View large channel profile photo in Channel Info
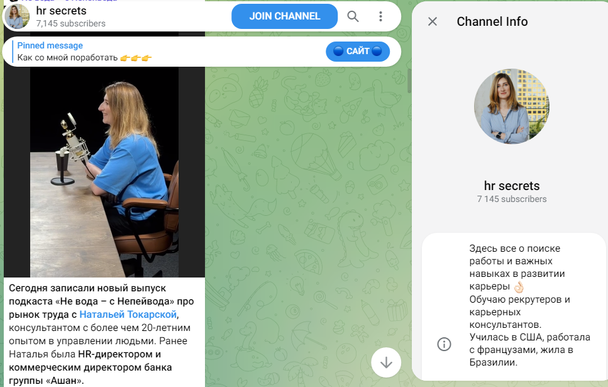Screen dimensions: 608x387 pyautogui.click(x=511, y=106)
